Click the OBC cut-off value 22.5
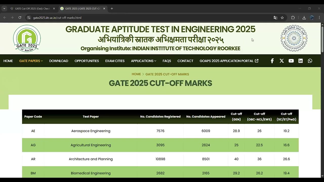Screen dimensions: 324x182 tap(259, 145)
